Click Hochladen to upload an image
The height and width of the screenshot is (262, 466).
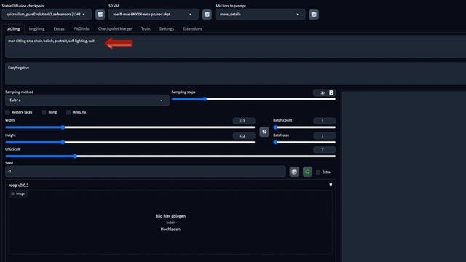point(170,229)
